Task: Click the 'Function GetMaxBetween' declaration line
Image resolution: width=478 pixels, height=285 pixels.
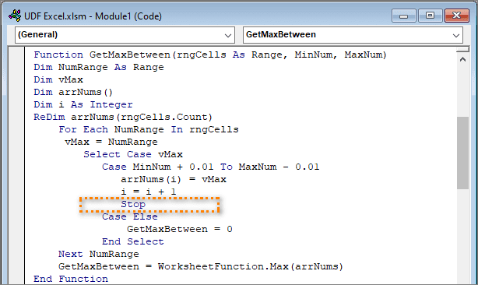Action: (x=210, y=55)
